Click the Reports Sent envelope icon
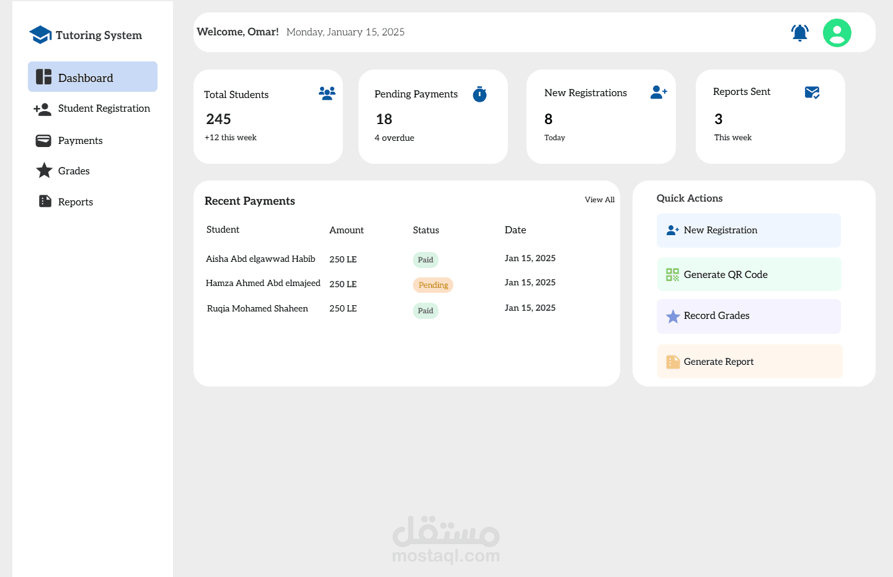Viewport: 893px width, 577px height. tap(812, 92)
